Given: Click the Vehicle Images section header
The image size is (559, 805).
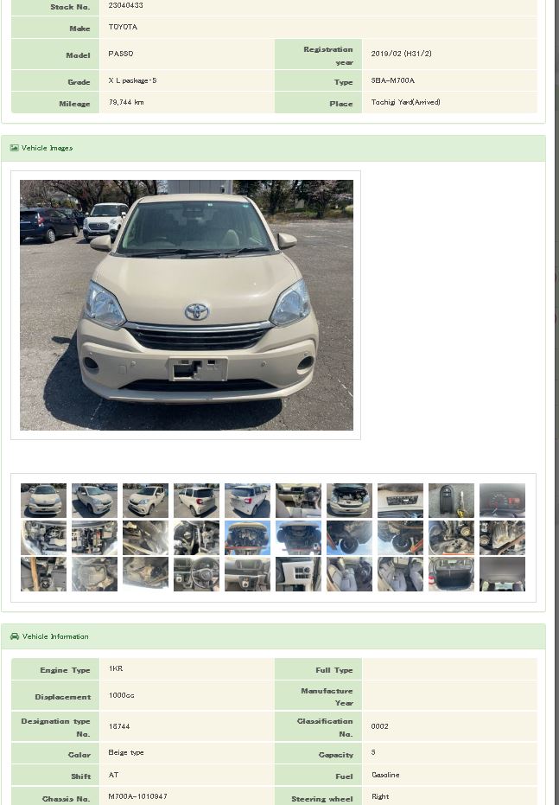Looking at the screenshot, I should [273, 149].
